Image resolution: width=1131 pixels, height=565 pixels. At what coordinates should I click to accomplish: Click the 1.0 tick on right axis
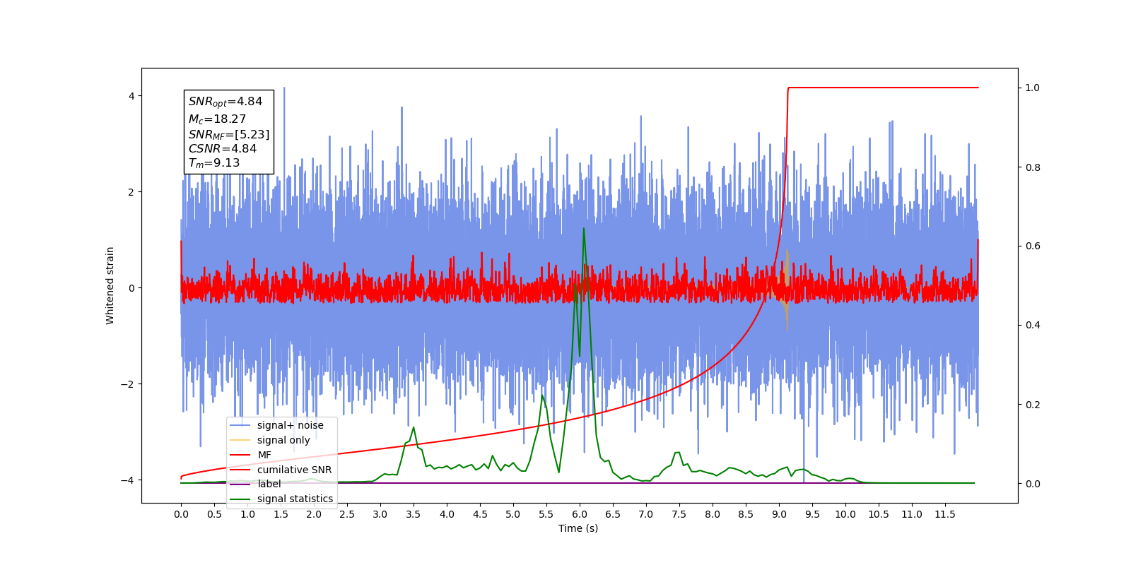click(1033, 88)
